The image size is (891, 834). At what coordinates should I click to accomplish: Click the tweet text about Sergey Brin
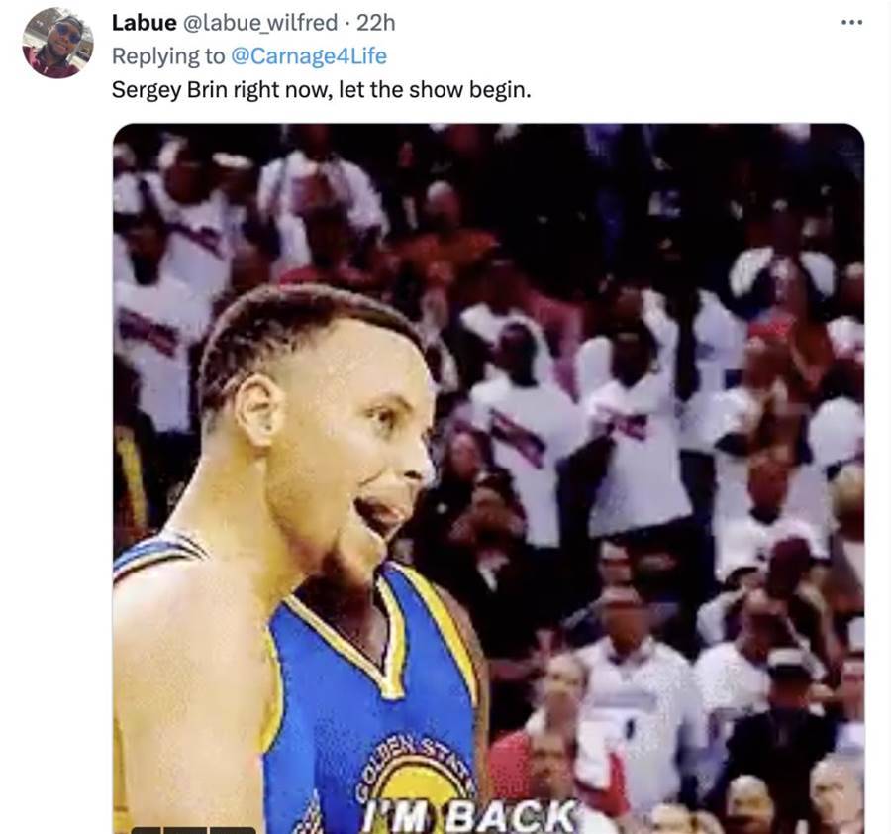[321, 90]
